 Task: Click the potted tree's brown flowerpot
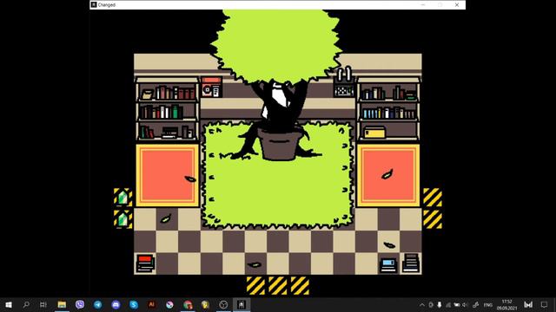coord(280,145)
